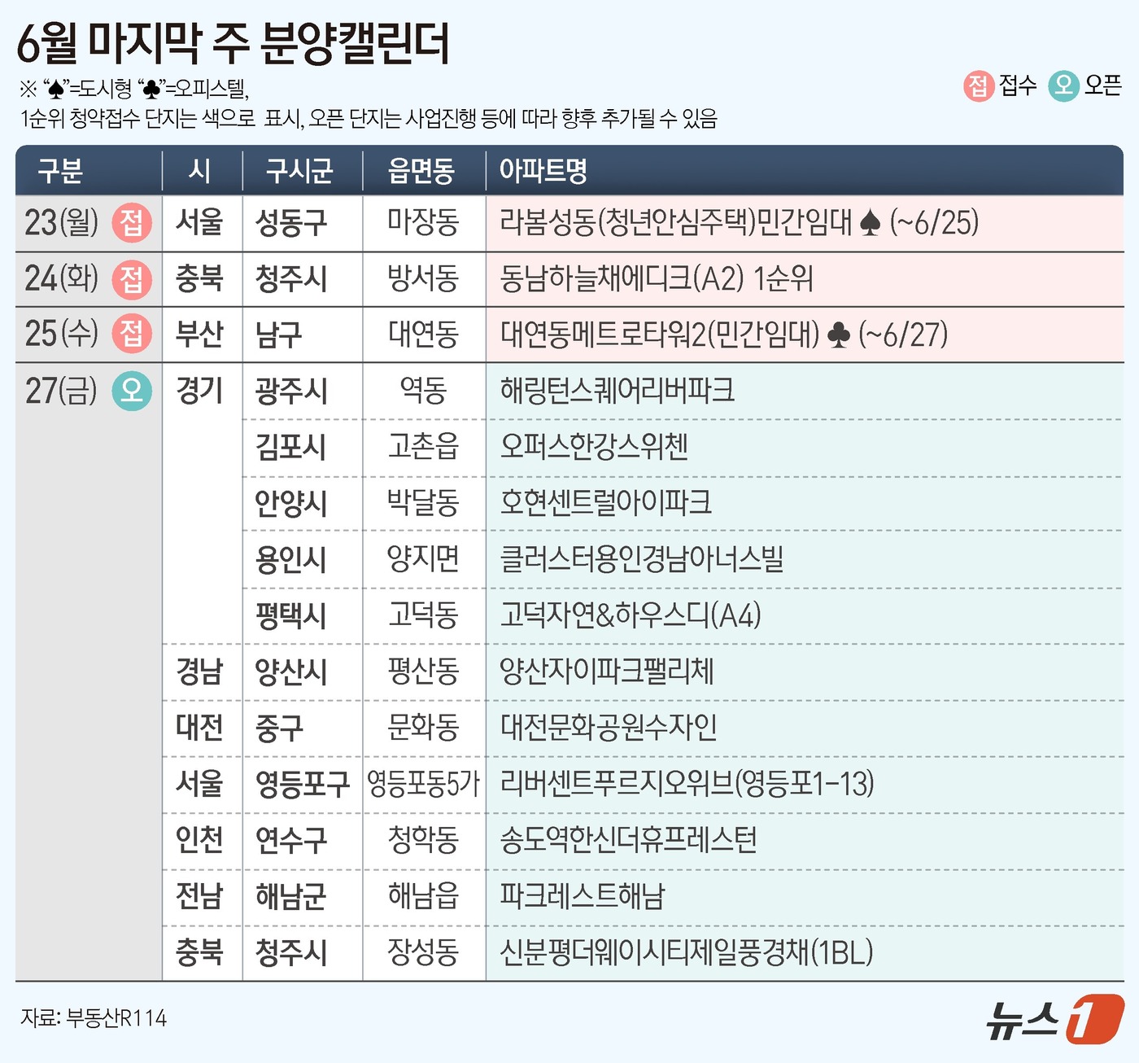Click the club symbol after 대연동메트로타워2
Image resolution: width=1139 pixels, height=1063 pixels.
click(838, 335)
